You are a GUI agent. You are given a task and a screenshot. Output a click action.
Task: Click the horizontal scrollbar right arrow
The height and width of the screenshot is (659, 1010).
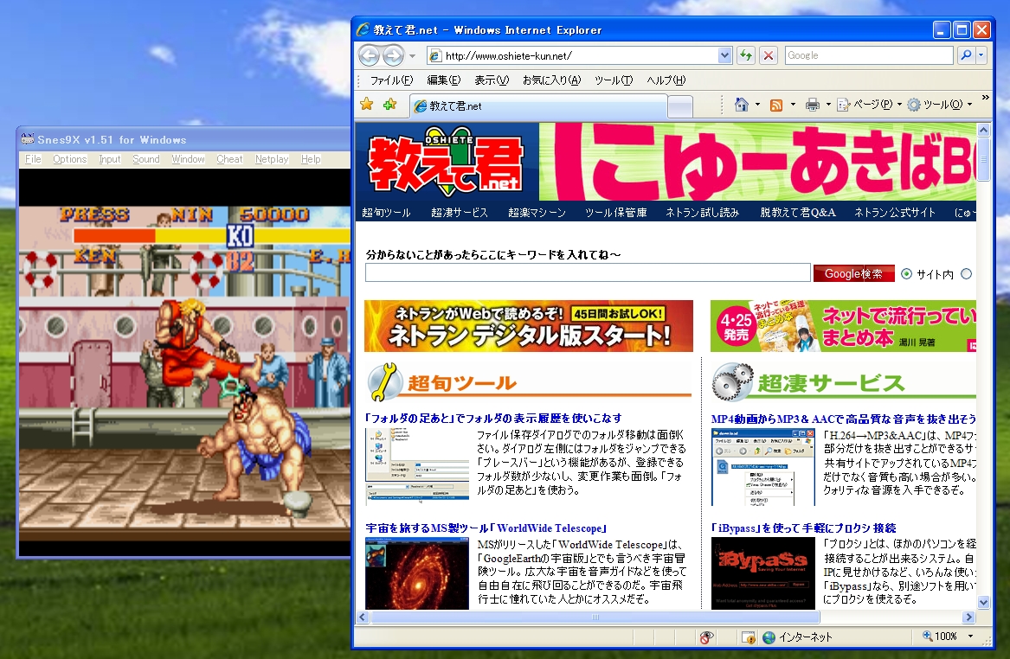(x=968, y=617)
